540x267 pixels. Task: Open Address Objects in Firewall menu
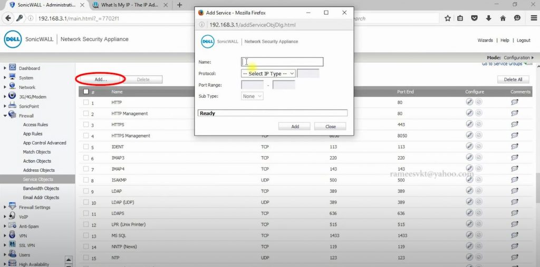click(x=39, y=170)
